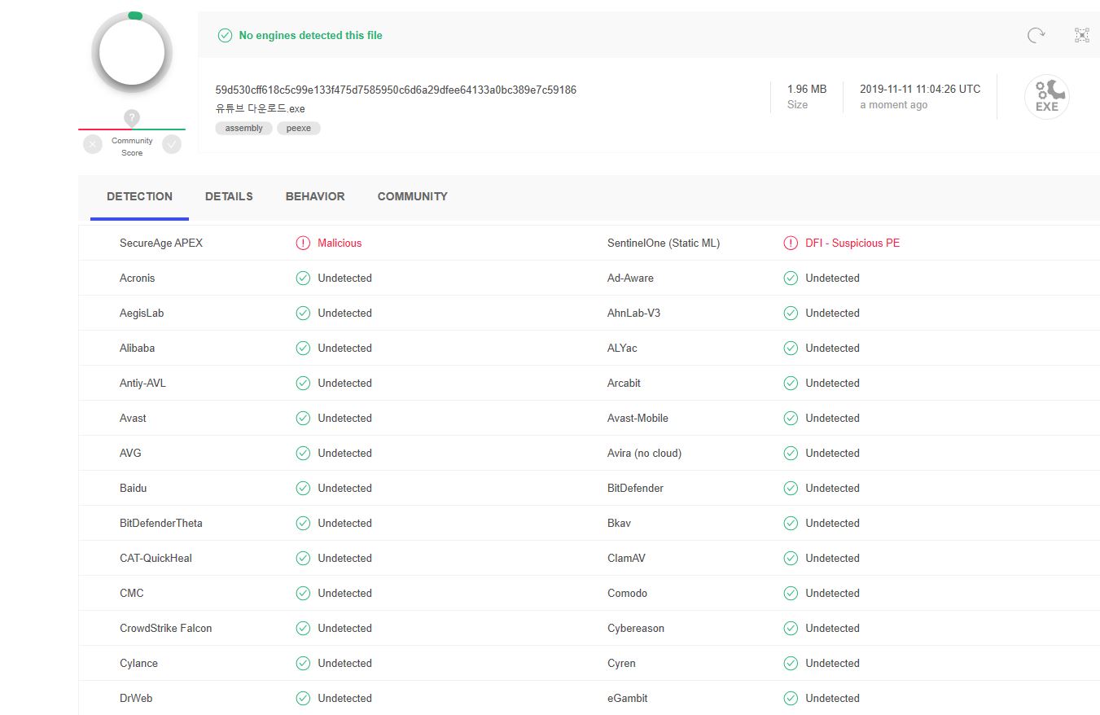Click the Arcabit undetected check icon
The width and height of the screenshot is (1100, 715).
click(791, 383)
